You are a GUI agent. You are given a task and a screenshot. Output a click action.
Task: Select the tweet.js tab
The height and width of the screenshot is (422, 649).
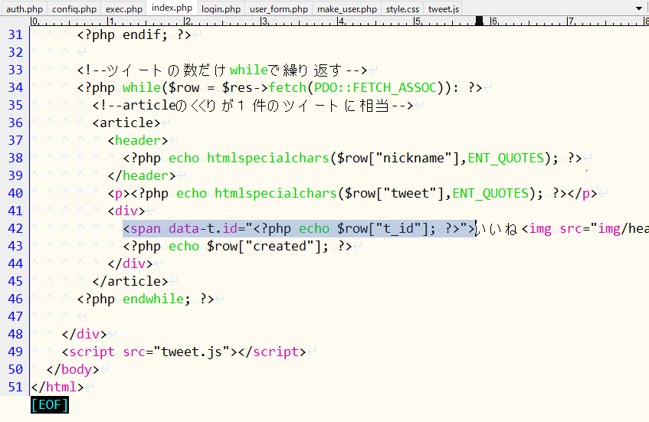(444, 8)
